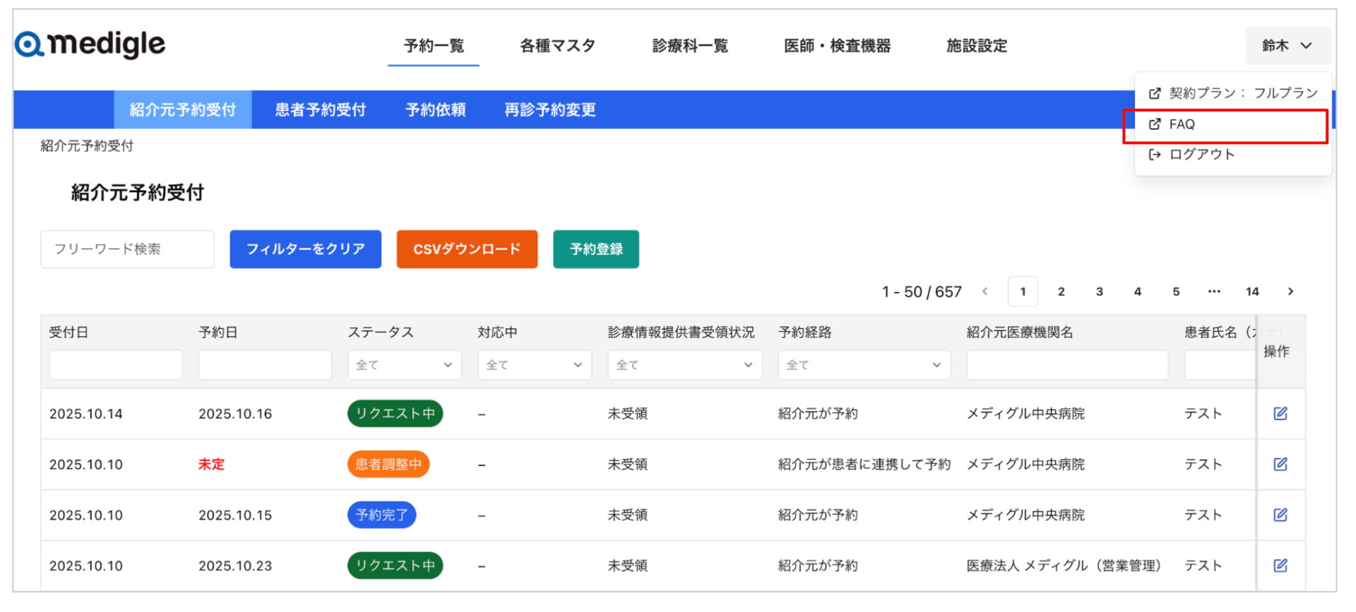Open the 各種マスタ navigation tab

pyautogui.click(x=557, y=46)
